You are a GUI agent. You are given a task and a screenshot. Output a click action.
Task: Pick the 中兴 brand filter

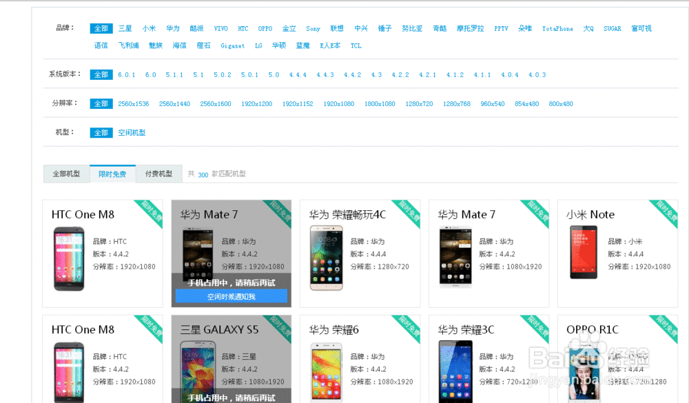361,28
